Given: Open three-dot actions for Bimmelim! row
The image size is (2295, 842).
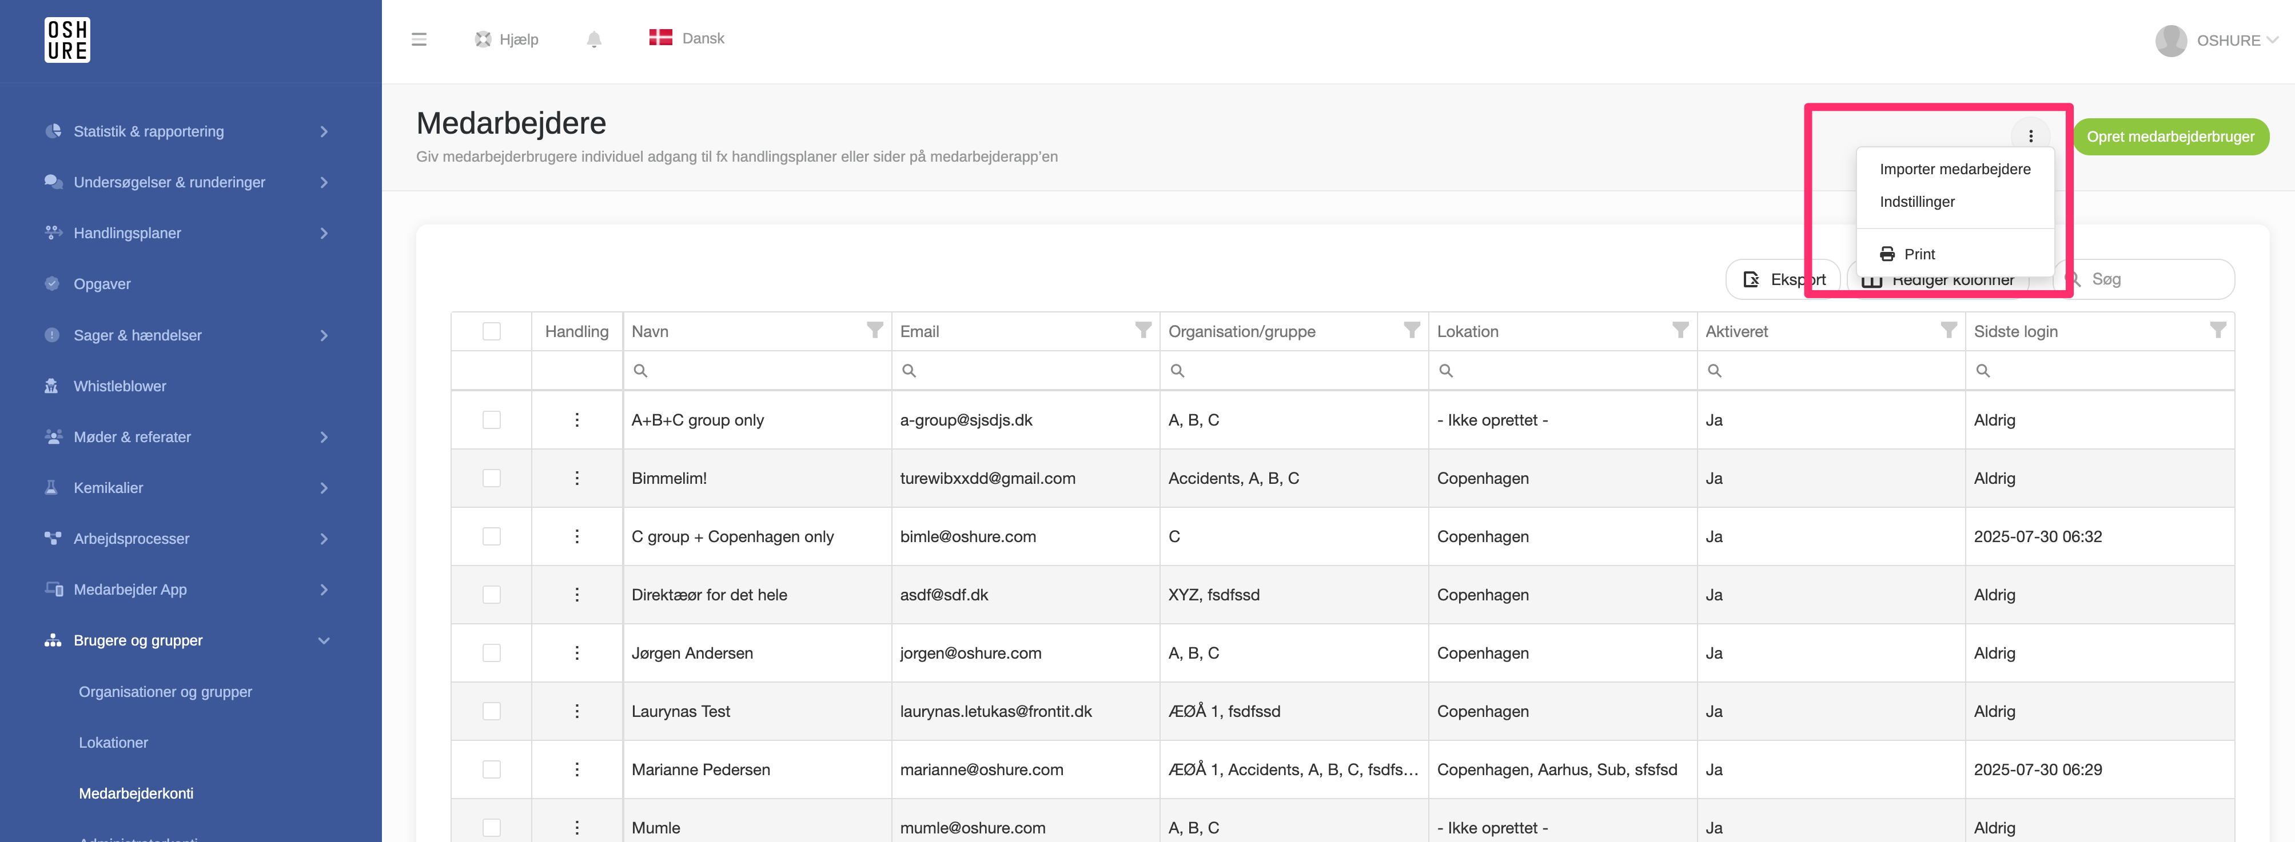Looking at the screenshot, I should (x=576, y=478).
